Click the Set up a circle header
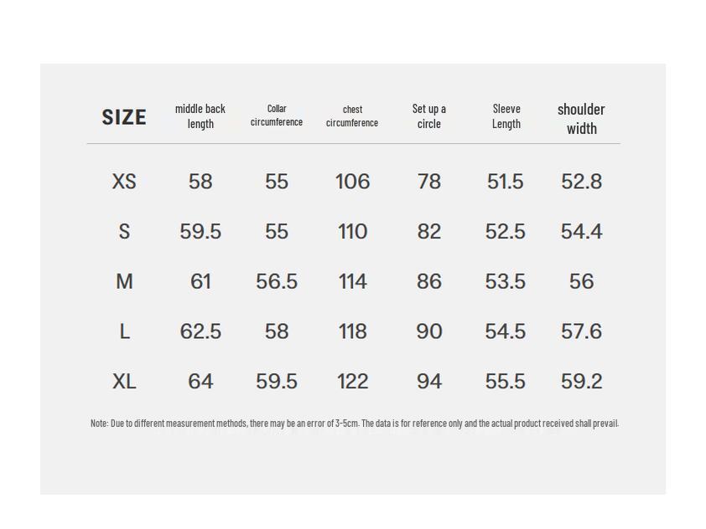The width and height of the screenshot is (706, 529). pyautogui.click(x=428, y=116)
